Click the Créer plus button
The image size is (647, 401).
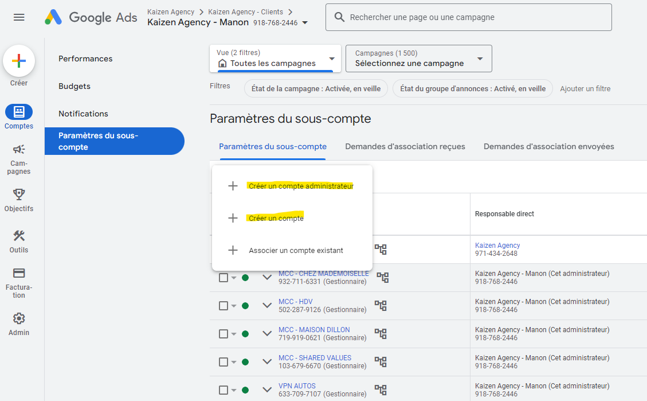pos(19,61)
